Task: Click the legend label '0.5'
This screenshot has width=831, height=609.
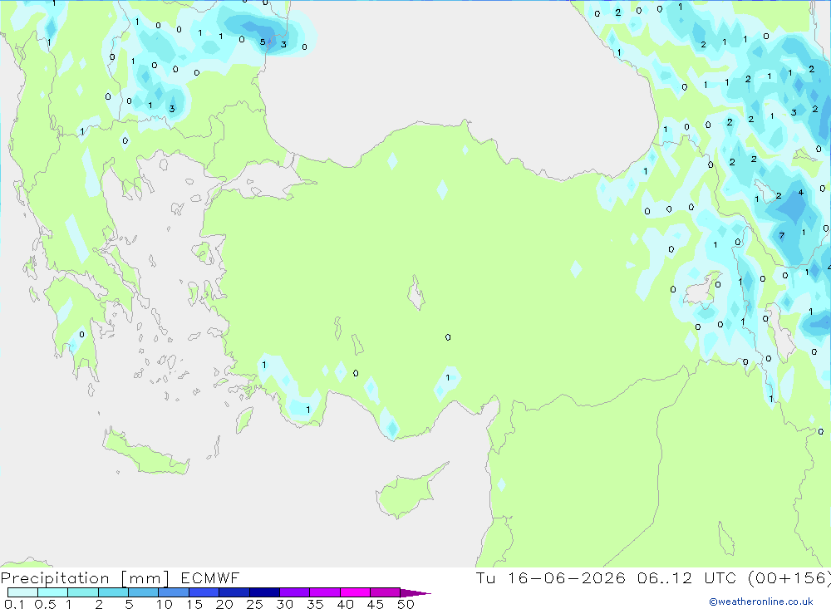Action: click(x=45, y=604)
